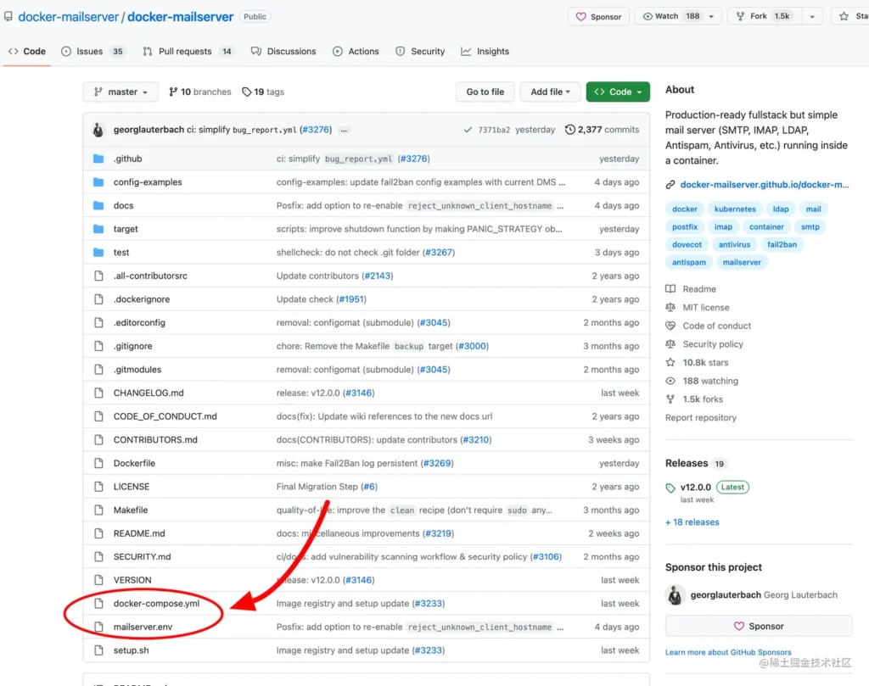The height and width of the screenshot is (686, 869).
Task: Open the README.md file
Action: pos(139,533)
